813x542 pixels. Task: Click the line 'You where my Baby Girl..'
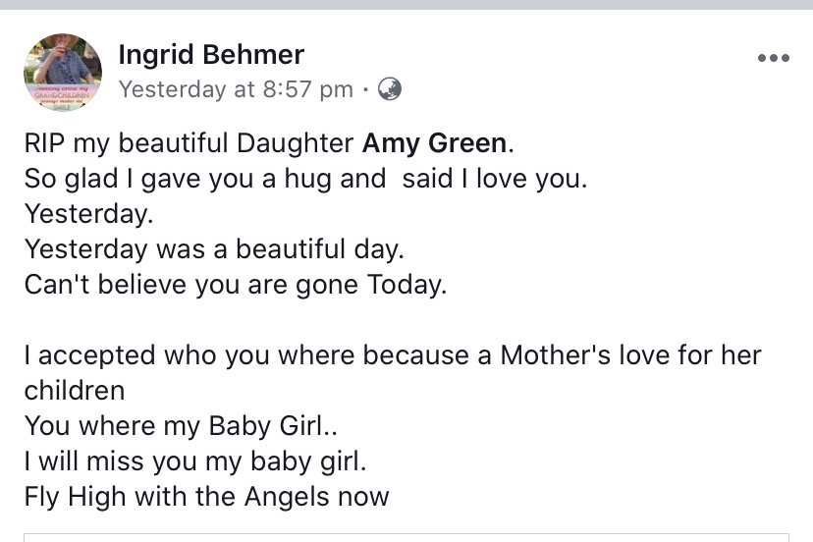click(181, 426)
